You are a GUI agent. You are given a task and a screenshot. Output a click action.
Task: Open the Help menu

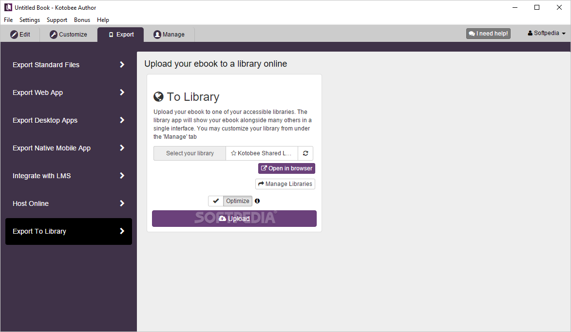[103, 20]
